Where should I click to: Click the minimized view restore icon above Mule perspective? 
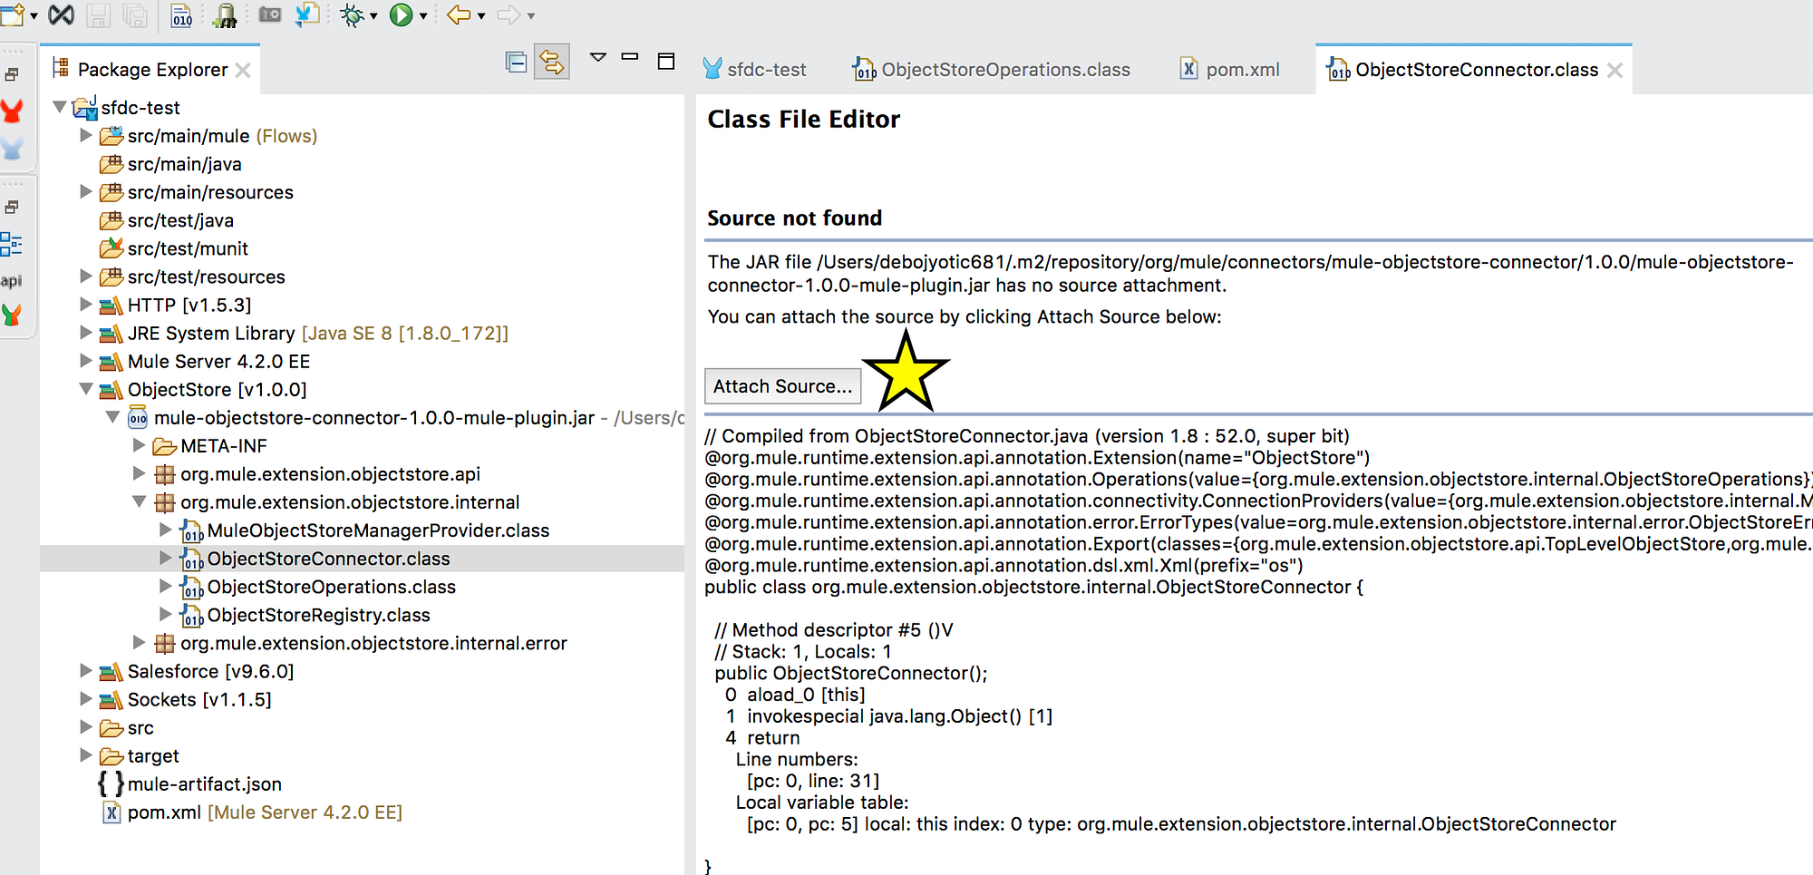click(x=13, y=73)
